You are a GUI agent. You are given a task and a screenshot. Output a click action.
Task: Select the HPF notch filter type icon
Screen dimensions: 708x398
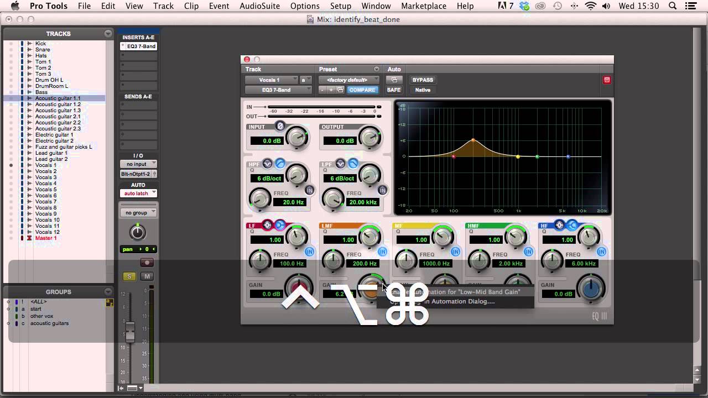[268, 164]
